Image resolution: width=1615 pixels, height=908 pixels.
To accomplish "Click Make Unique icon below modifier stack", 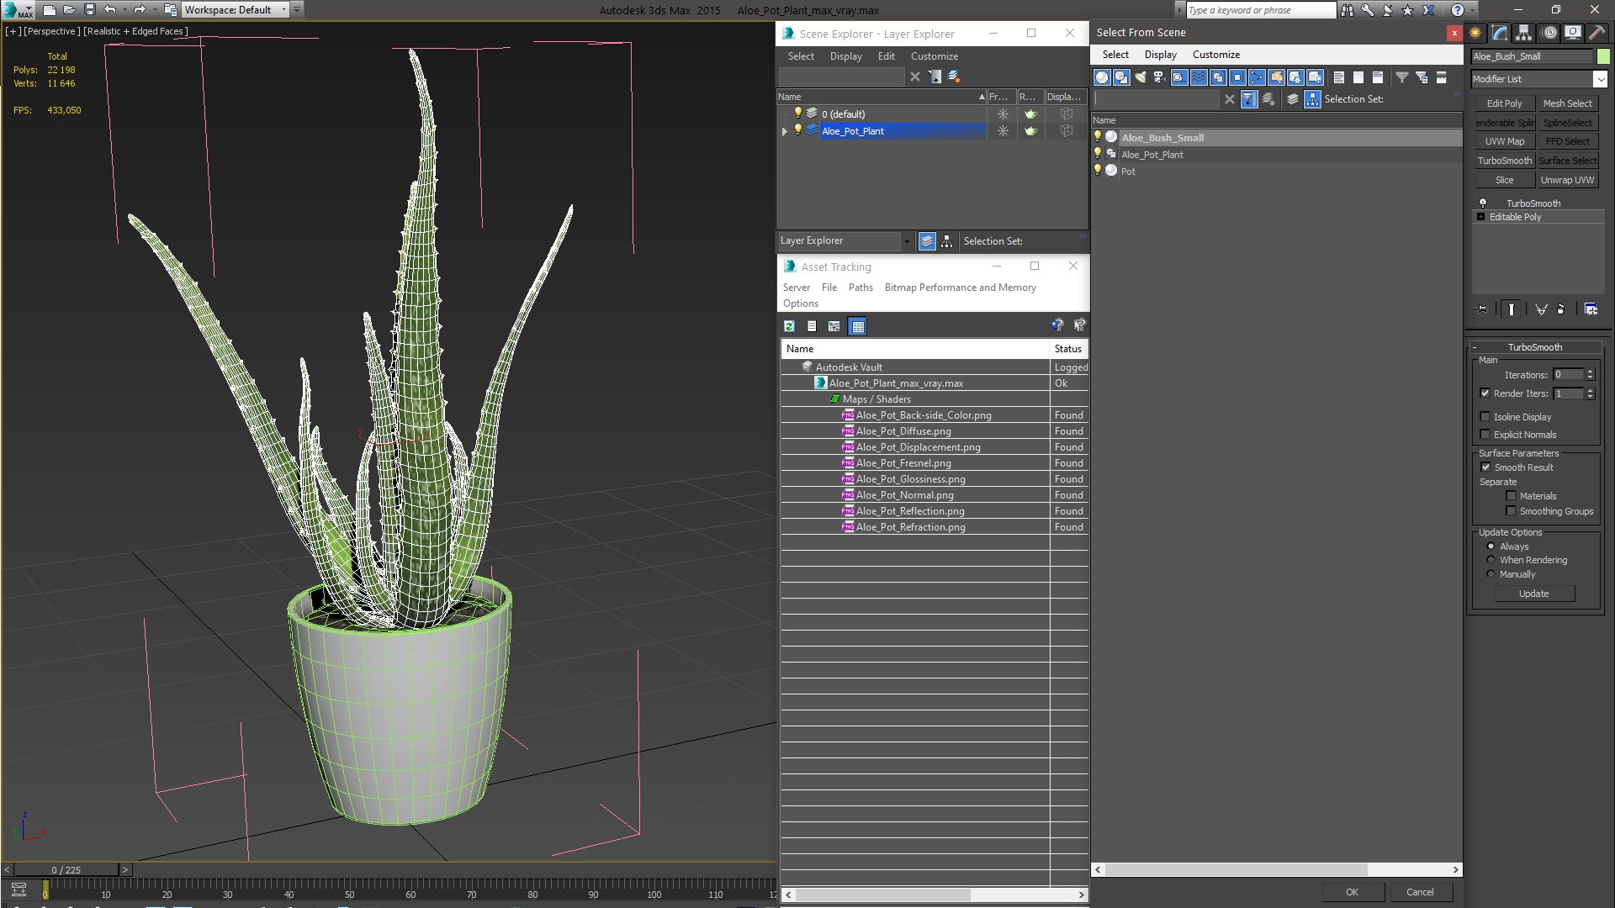I will point(1541,309).
